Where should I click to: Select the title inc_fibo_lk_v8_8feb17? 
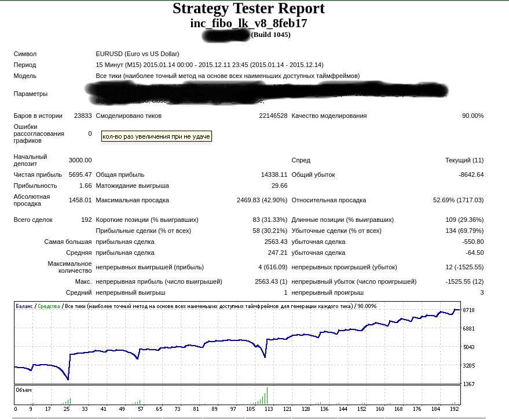coord(248,23)
